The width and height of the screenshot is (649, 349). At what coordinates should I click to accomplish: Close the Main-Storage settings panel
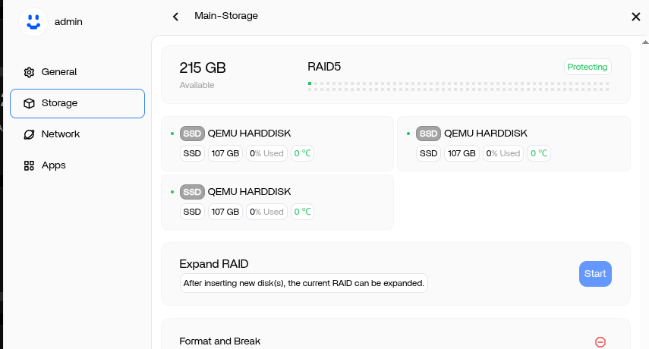tap(636, 17)
